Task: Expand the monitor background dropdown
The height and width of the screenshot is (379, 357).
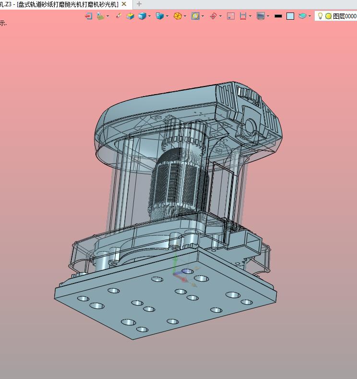Action: click(x=268, y=16)
